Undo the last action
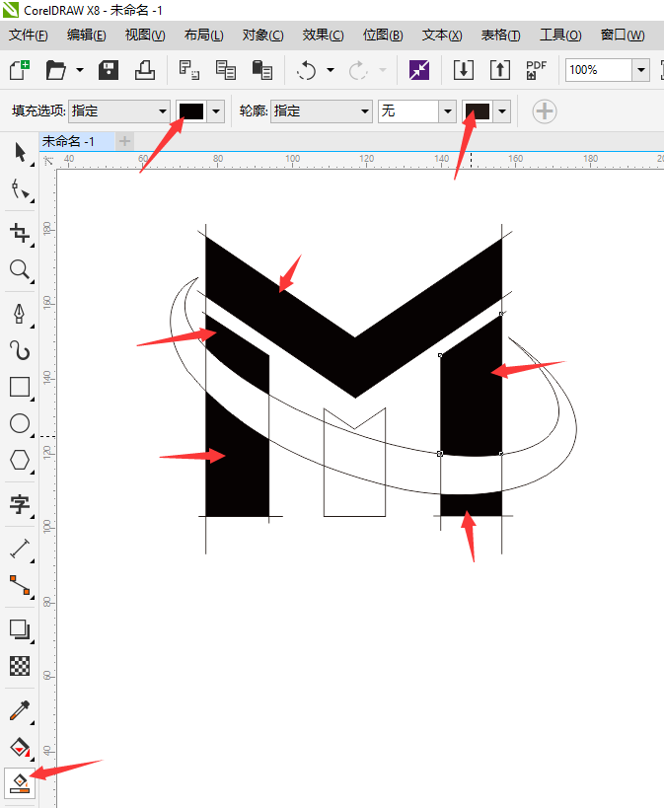Screen dimensions: 664x808 coord(306,70)
